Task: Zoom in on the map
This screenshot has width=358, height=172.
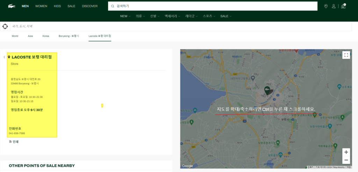Action: point(346,152)
